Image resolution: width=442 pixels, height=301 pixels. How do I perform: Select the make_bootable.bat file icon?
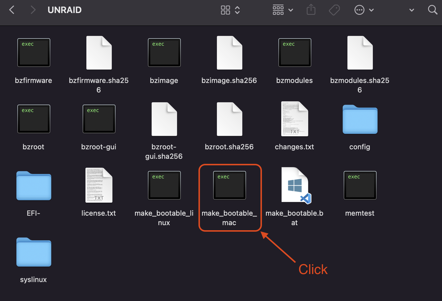click(295, 185)
